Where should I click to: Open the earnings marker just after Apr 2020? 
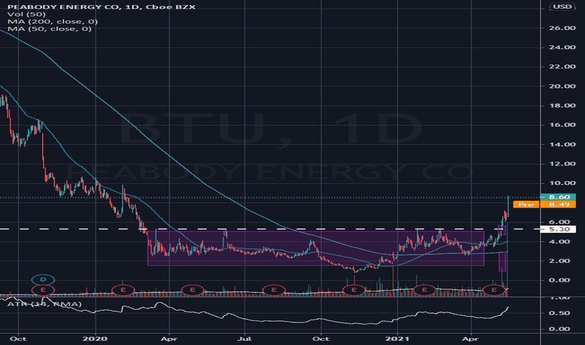[193, 290]
